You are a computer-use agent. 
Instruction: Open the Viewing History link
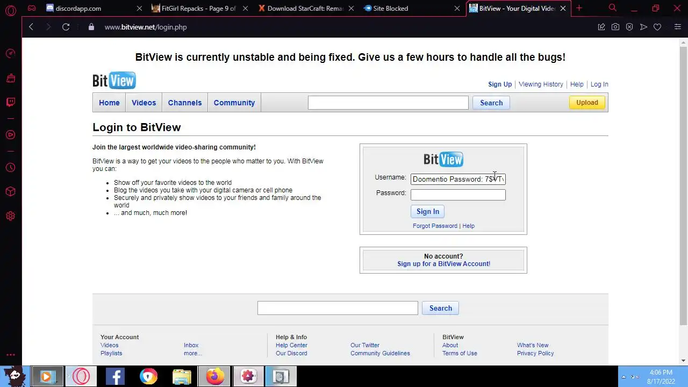click(x=541, y=84)
